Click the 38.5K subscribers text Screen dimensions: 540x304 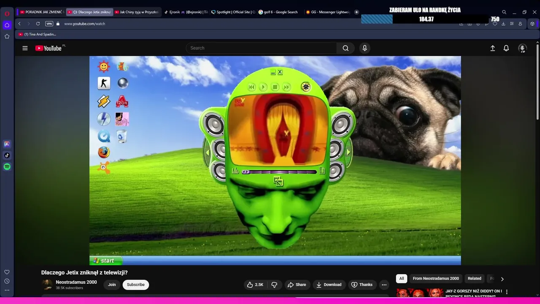coord(70,288)
